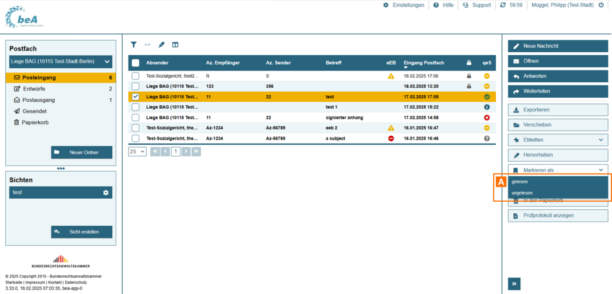Viewport: 612px width, 294px height.
Task: Click the Neue Nachricht button
Action: pyautogui.click(x=557, y=46)
